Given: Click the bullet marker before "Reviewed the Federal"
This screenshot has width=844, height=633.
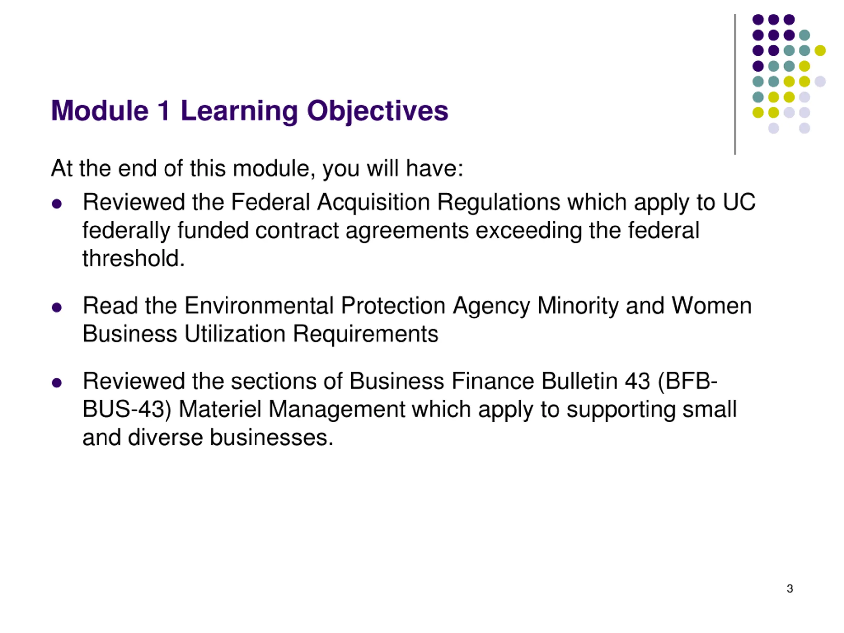Looking at the screenshot, I should coord(57,204).
